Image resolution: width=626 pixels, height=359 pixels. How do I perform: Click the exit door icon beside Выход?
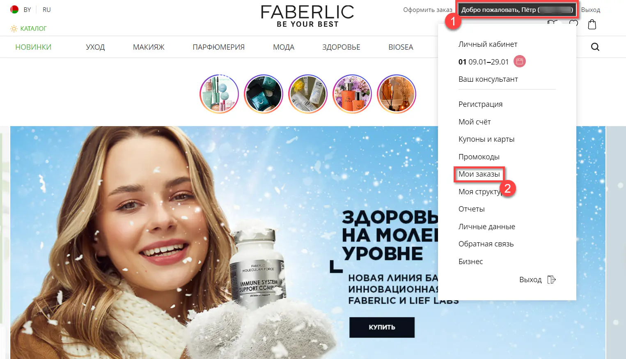pyautogui.click(x=552, y=280)
